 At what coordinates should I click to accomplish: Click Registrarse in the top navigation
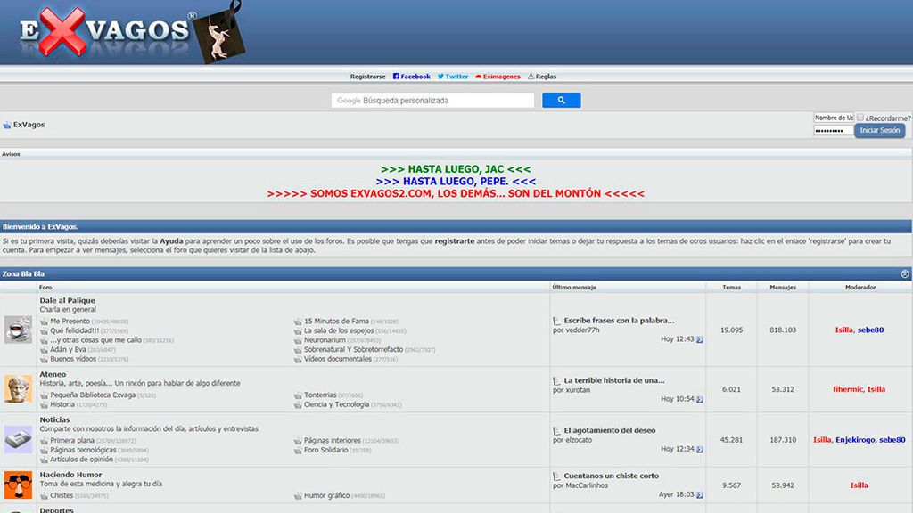(367, 77)
